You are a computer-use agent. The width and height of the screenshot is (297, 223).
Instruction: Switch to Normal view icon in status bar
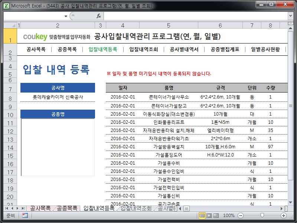202,216
